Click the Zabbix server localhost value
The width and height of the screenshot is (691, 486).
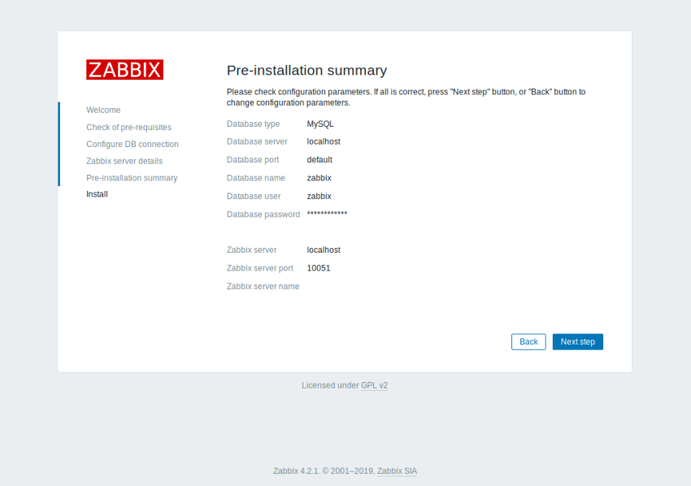(324, 250)
